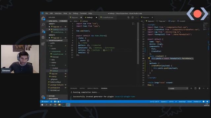Open the Explorer view in activity bar

pyautogui.click(x=43, y=18)
